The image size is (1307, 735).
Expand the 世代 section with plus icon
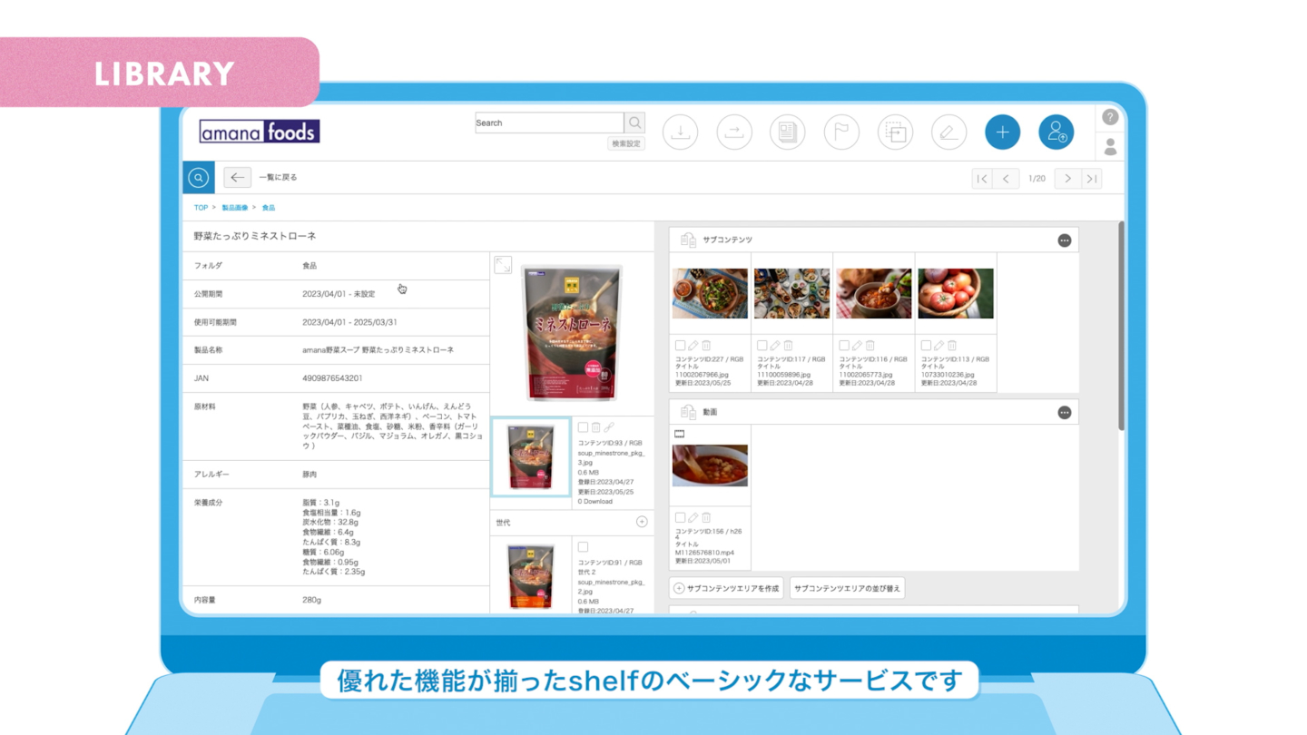pos(642,522)
